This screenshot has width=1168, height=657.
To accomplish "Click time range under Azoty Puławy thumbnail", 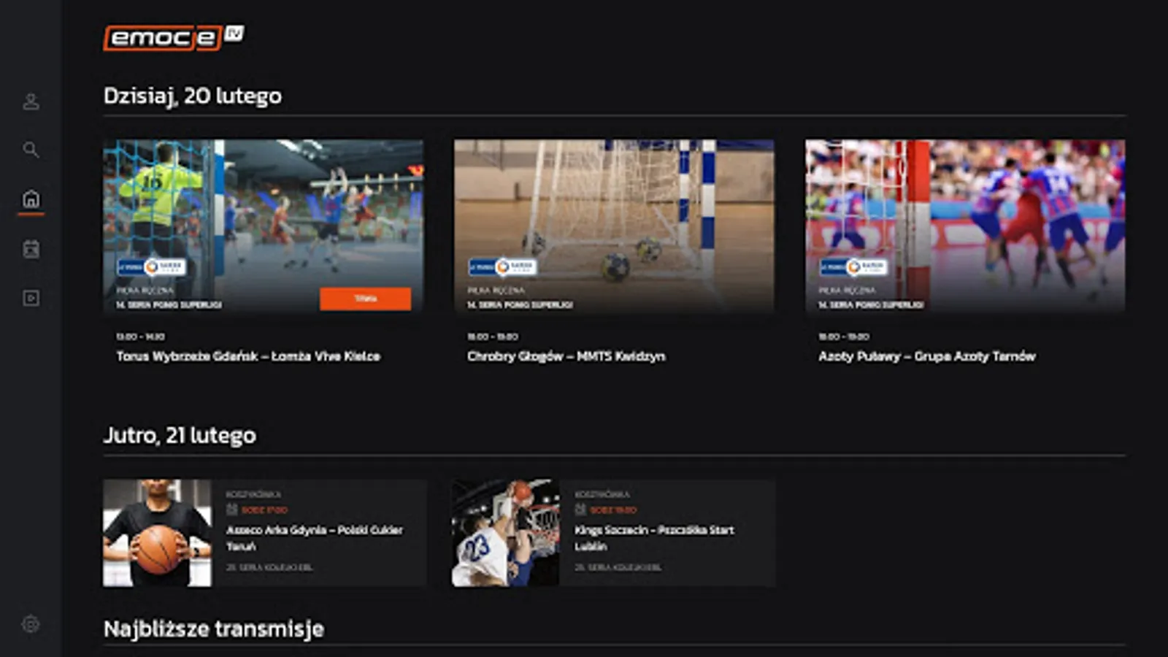I will 844,337.
